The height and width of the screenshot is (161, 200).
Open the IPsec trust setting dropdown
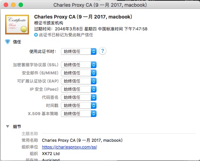79,89
